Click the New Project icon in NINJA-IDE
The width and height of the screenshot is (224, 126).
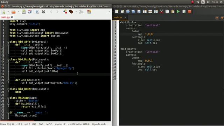pos(122,12)
